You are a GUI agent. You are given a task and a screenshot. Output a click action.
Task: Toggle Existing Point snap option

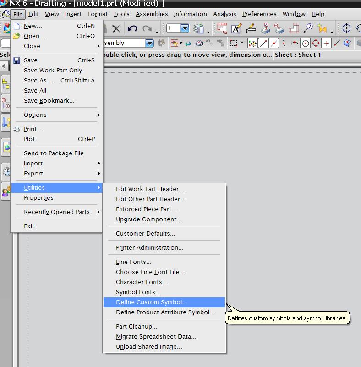pos(326,44)
